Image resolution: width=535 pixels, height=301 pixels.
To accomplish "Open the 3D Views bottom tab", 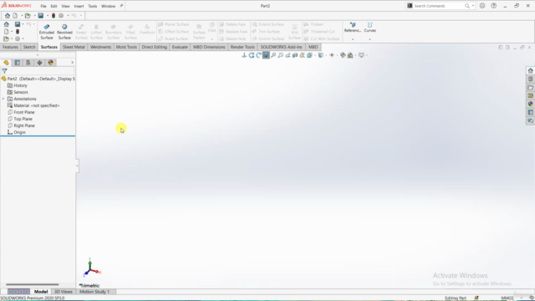I will [x=64, y=292].
